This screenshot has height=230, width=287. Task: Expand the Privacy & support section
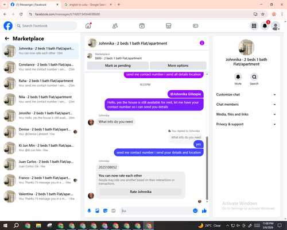pyautogui.click(x=246, y=124)
